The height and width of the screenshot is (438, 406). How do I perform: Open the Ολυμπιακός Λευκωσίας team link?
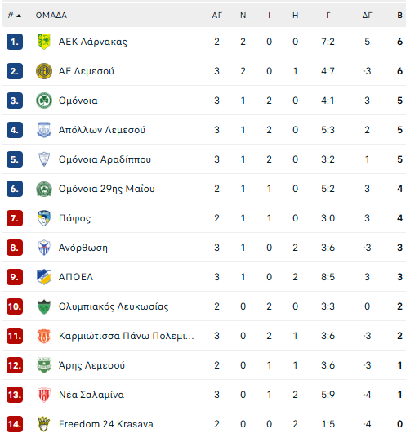114,306
